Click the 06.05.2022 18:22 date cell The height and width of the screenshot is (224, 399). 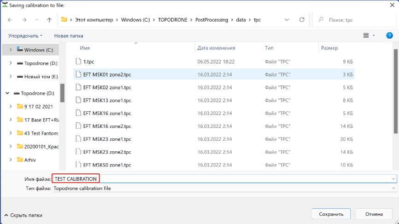[x=216, y=62]
